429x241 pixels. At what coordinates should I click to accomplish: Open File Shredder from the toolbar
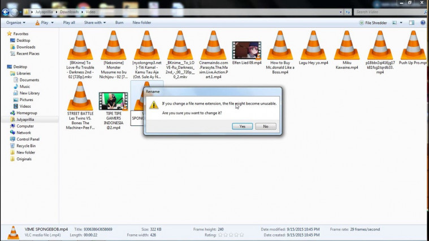click(x=373, y=23)
